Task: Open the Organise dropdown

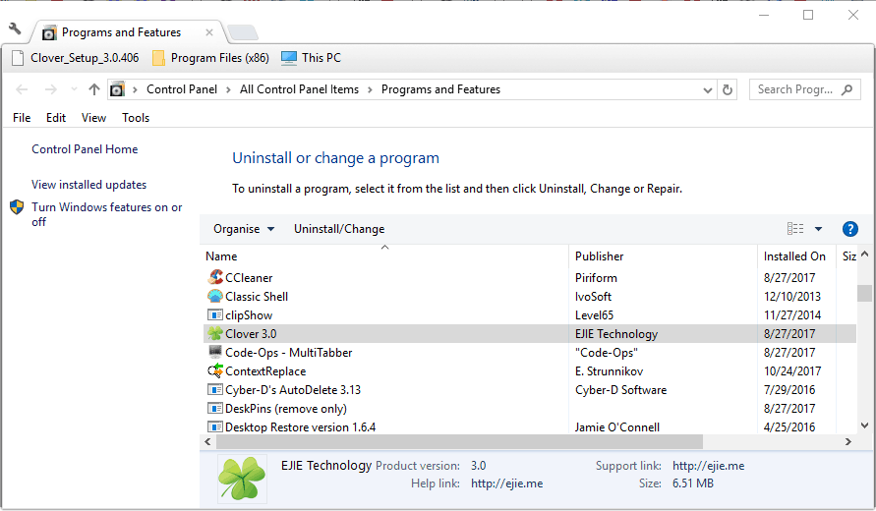Action: 244,229
